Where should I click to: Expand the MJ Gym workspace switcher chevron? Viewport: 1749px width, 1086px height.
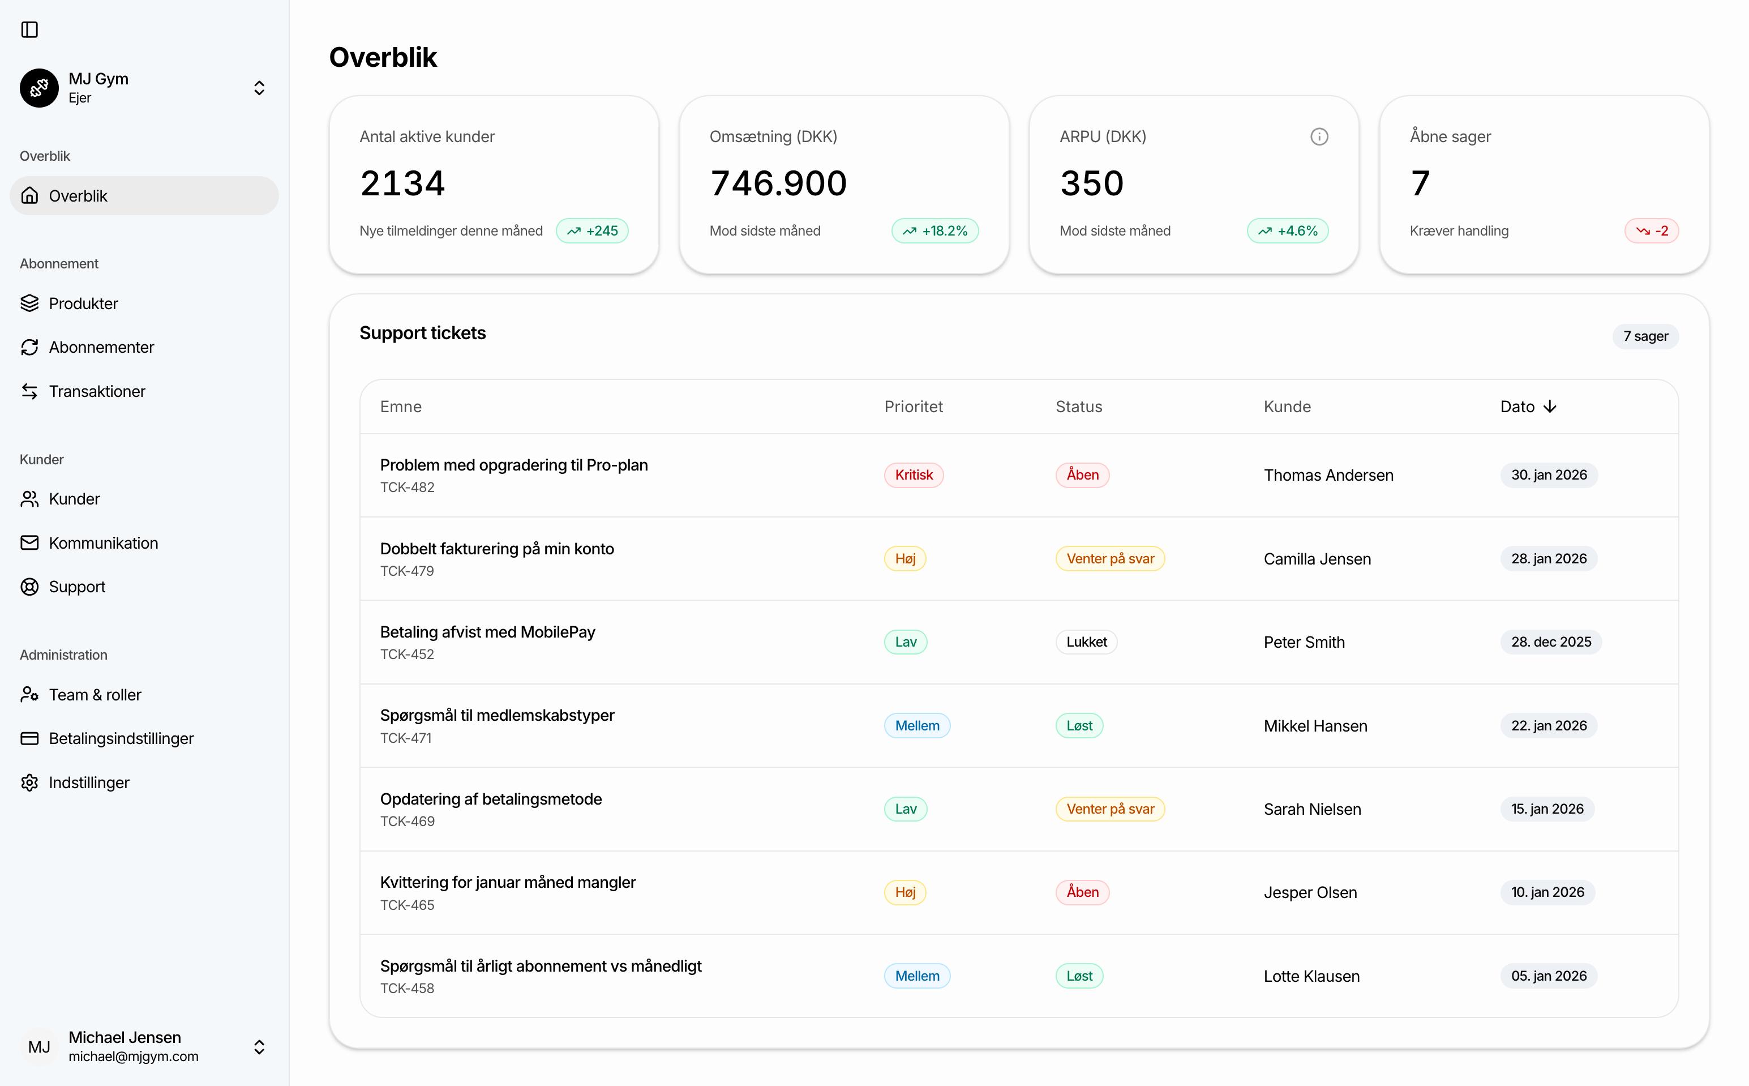click(259, 88)
